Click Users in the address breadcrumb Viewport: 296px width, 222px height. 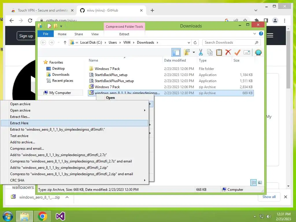tap(113, 42)
